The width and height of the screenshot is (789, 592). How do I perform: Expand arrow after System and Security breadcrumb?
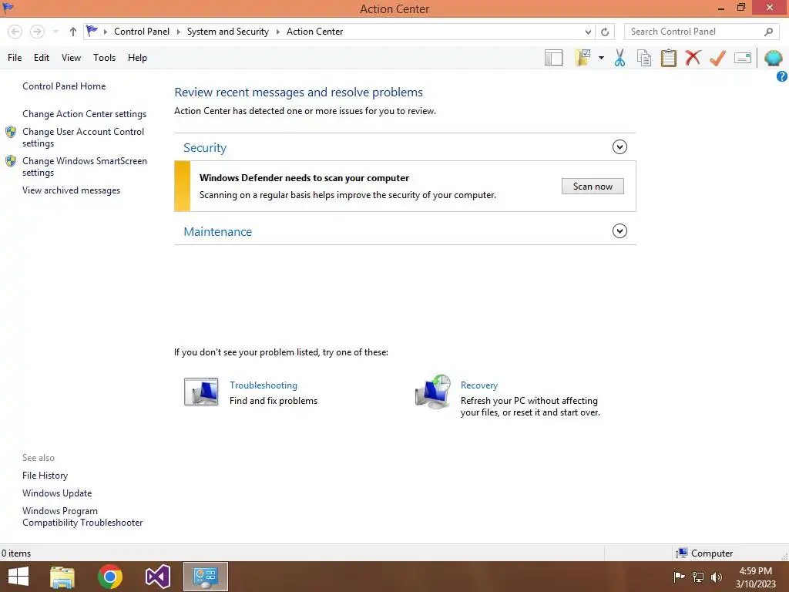[277, 32]
